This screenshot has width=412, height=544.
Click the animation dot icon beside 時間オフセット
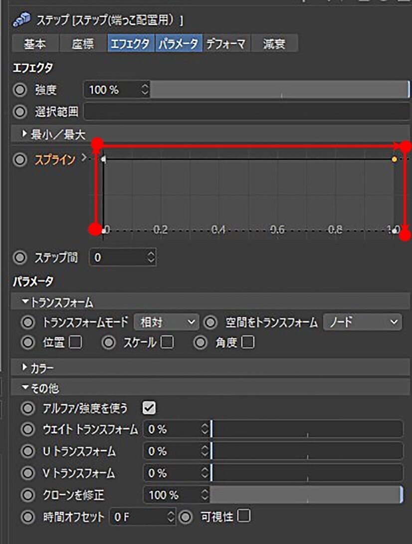[28, 518]
